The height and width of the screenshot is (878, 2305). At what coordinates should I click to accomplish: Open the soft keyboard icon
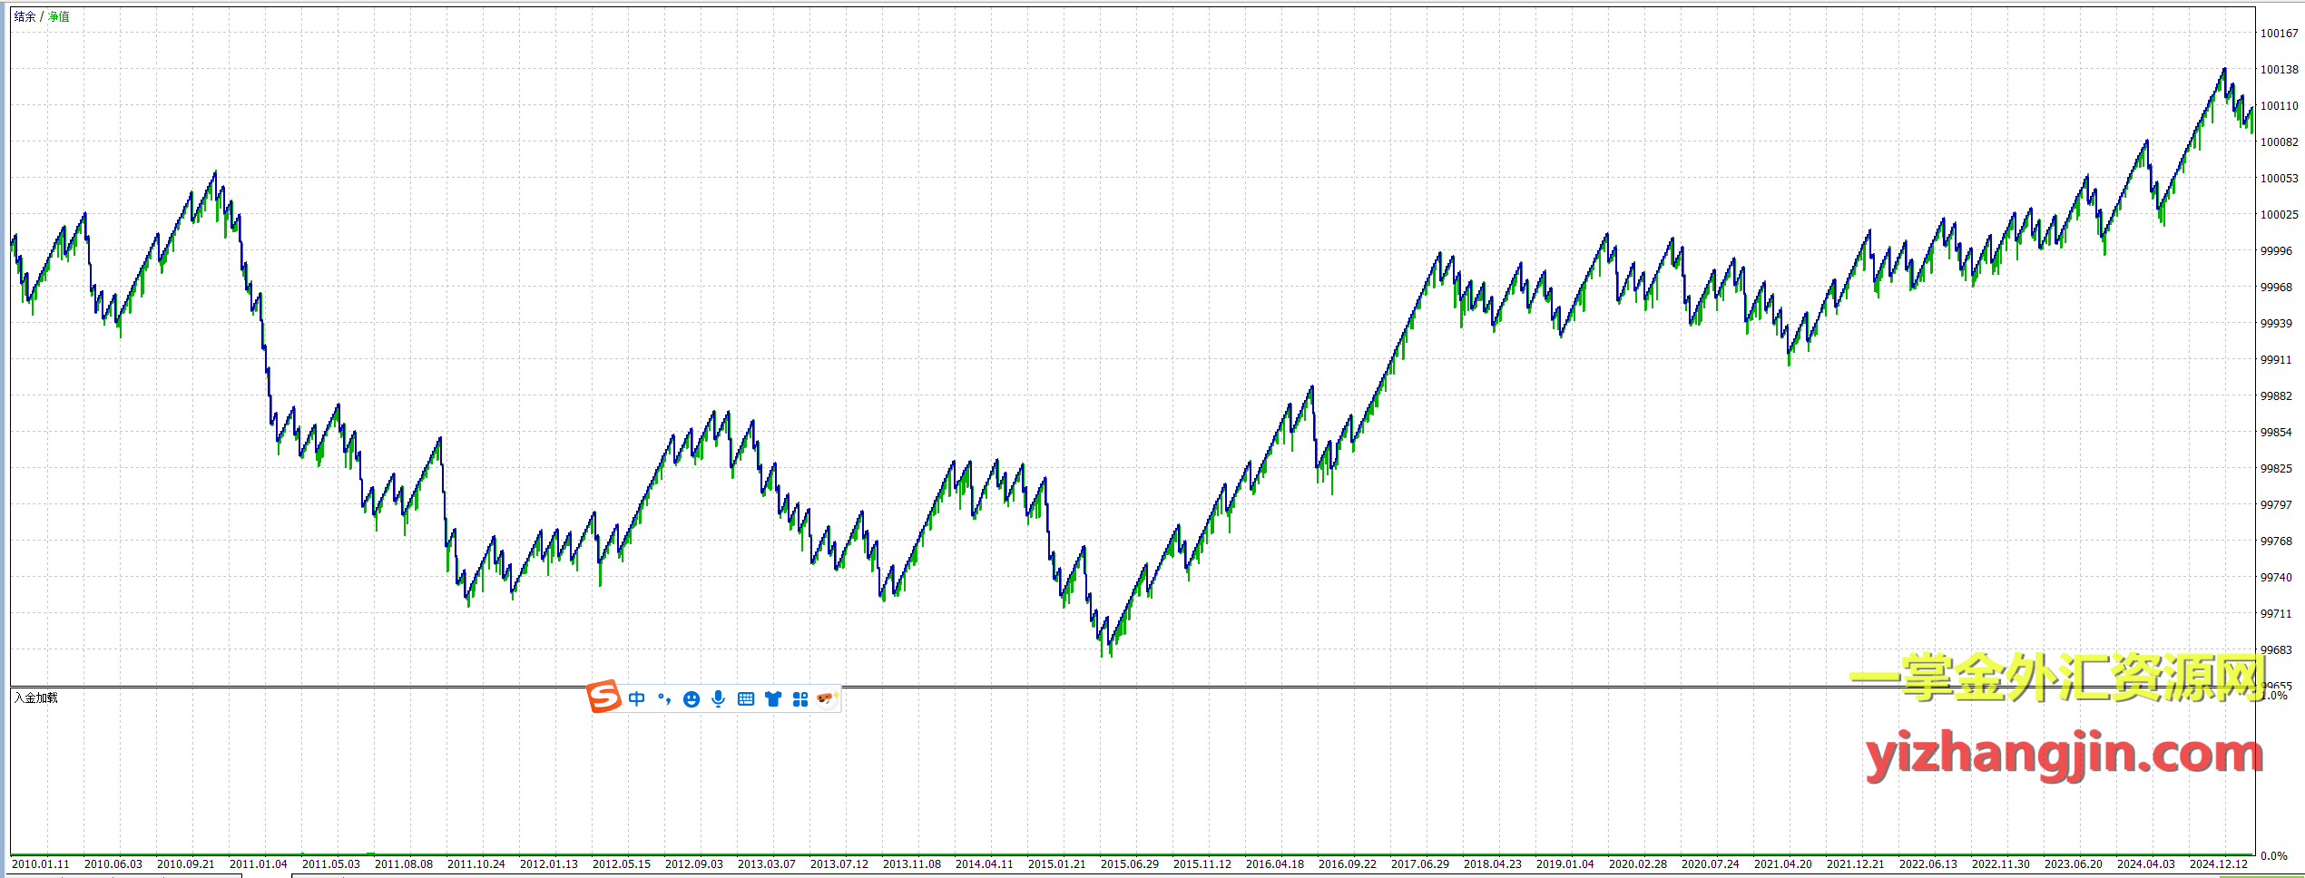746,699
